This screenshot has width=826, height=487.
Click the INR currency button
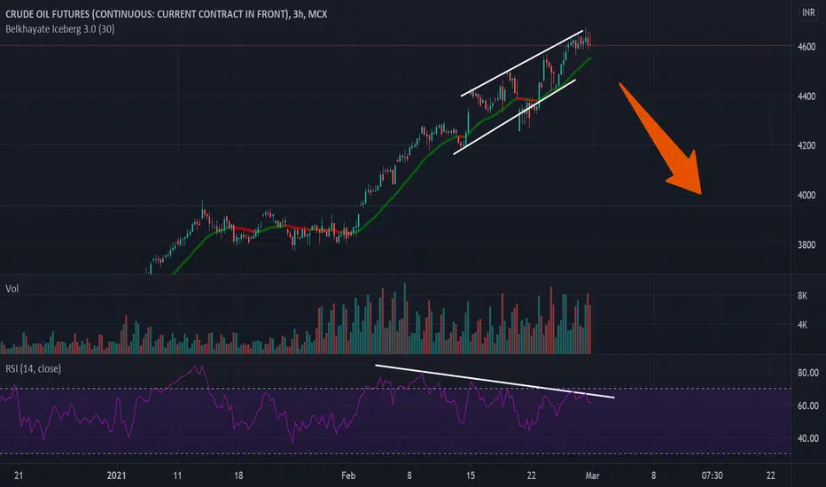coord(808,12)
